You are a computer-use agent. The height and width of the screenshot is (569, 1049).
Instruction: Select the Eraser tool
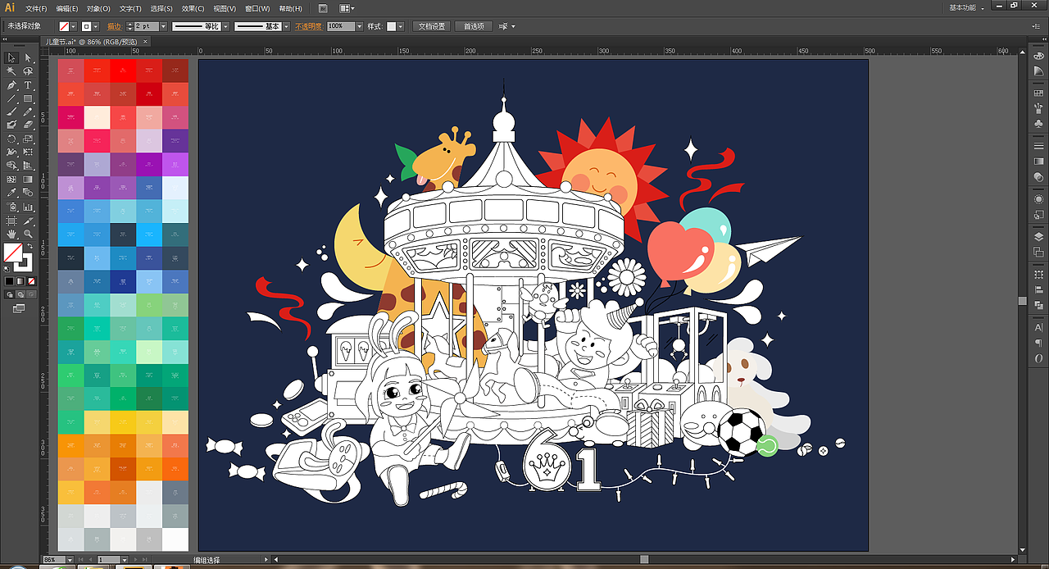tap(28, 125)
